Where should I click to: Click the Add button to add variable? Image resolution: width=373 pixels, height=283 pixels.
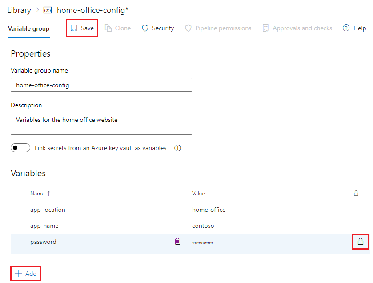click(x=25, y=273)
